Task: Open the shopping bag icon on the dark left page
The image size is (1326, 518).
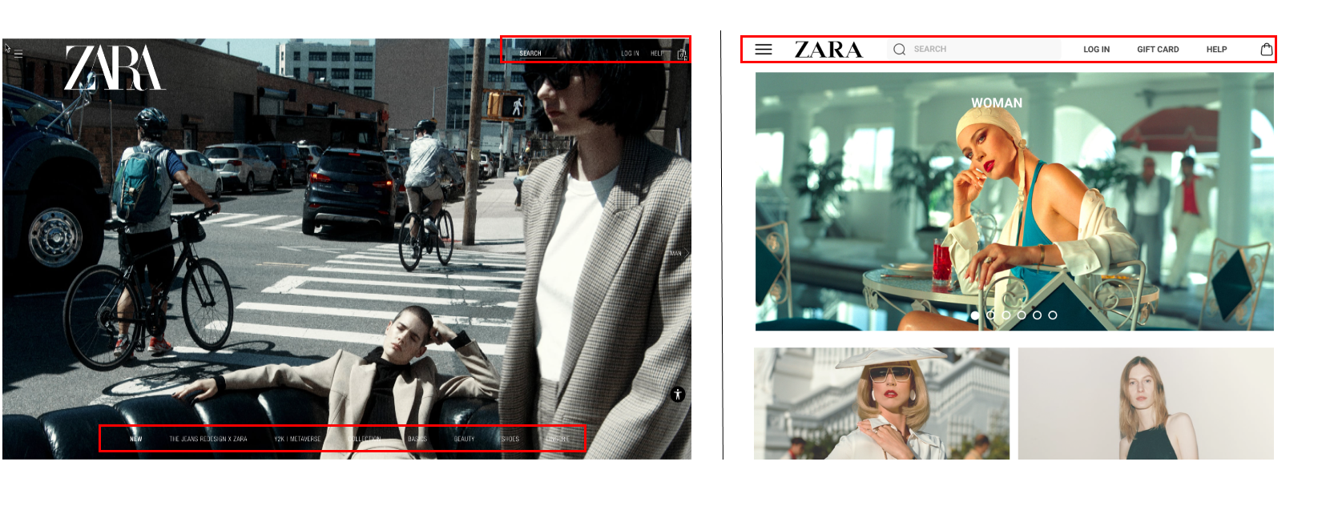Action: [682, 54]
